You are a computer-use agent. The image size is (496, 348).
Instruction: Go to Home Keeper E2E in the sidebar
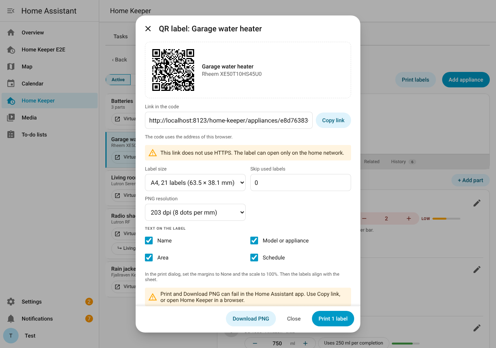[50, 49]
